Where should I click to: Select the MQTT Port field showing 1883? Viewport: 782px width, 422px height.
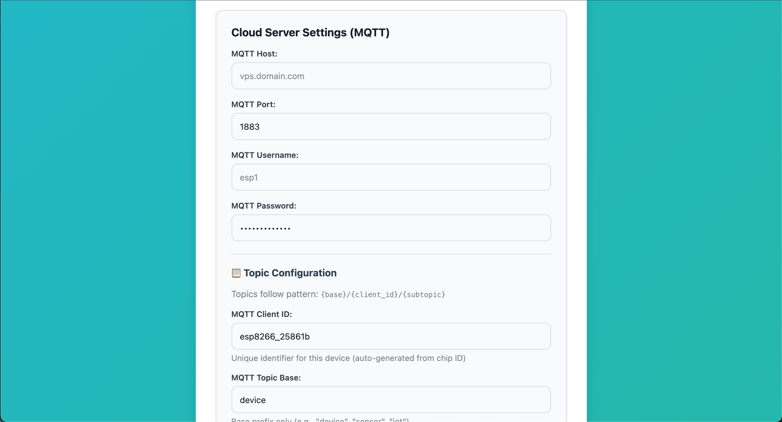391,126
